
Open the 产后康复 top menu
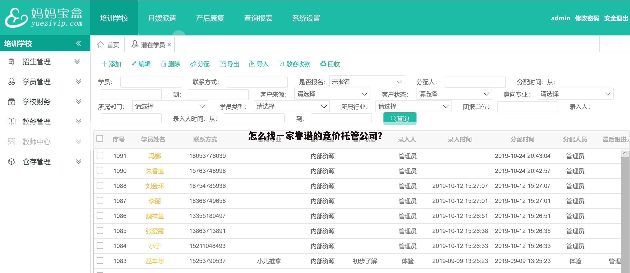point(210,18)
